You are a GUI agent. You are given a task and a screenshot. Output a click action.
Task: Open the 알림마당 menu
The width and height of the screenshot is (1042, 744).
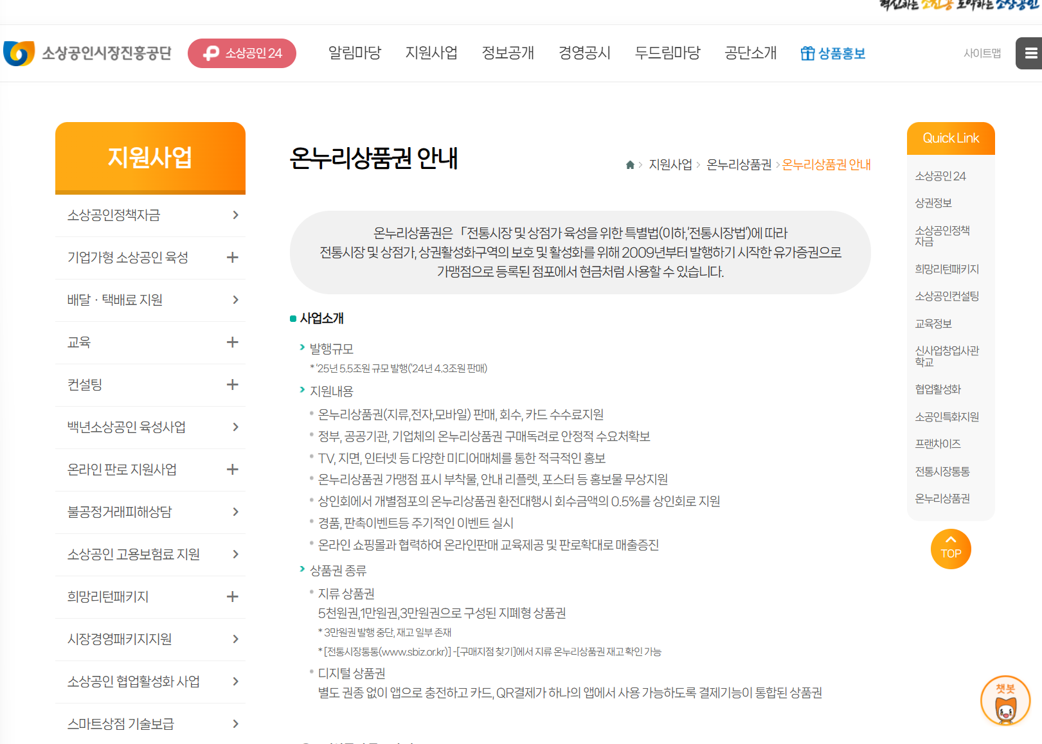coord(355,53)
